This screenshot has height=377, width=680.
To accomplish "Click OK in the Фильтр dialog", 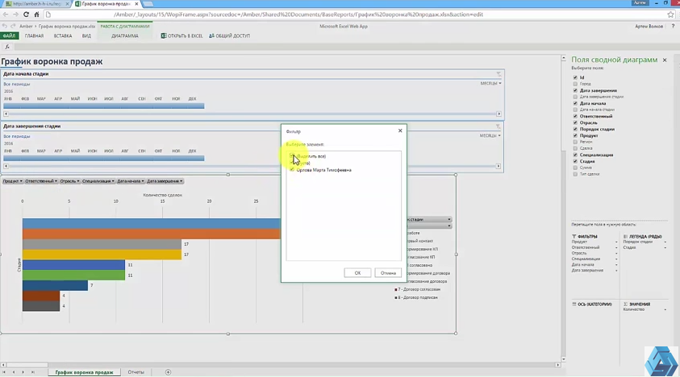I will 357,273.
